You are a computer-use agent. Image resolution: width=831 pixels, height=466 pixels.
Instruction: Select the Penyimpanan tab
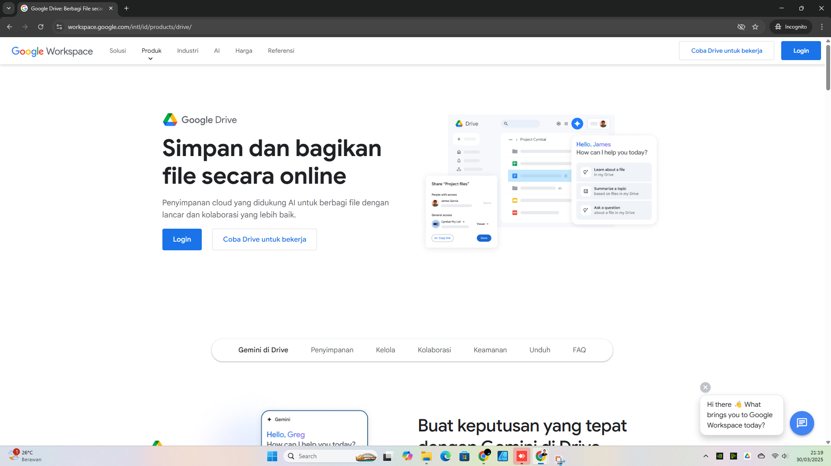(332, 350)
